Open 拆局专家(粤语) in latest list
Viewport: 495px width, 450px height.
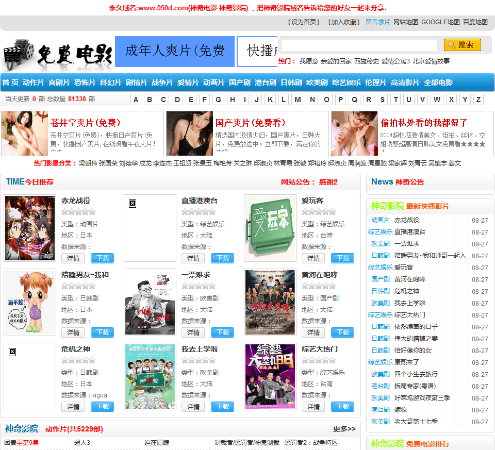(415, 386)
